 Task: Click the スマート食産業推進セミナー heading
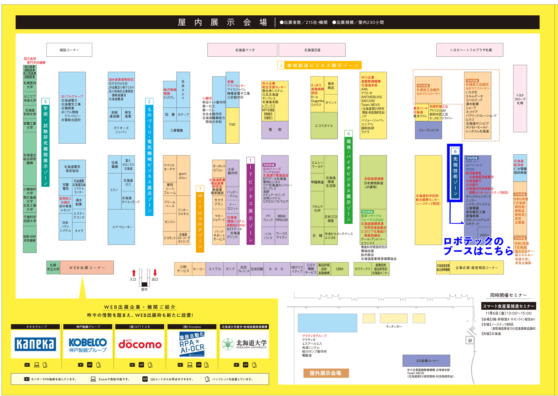509,306
